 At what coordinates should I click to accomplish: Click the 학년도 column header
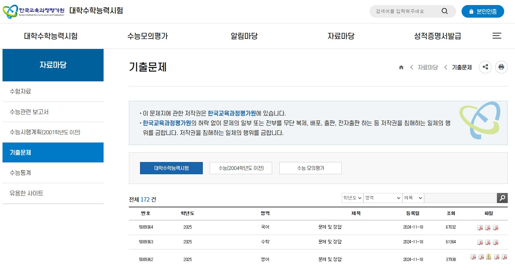[x=188, y=213]
